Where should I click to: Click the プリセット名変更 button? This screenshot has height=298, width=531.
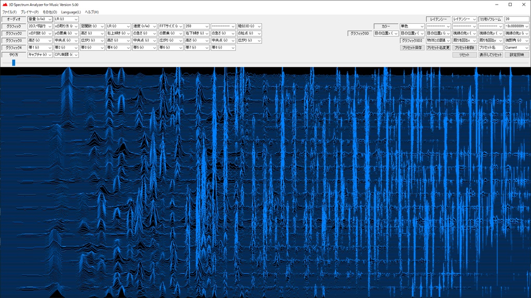tap(438, 48)
